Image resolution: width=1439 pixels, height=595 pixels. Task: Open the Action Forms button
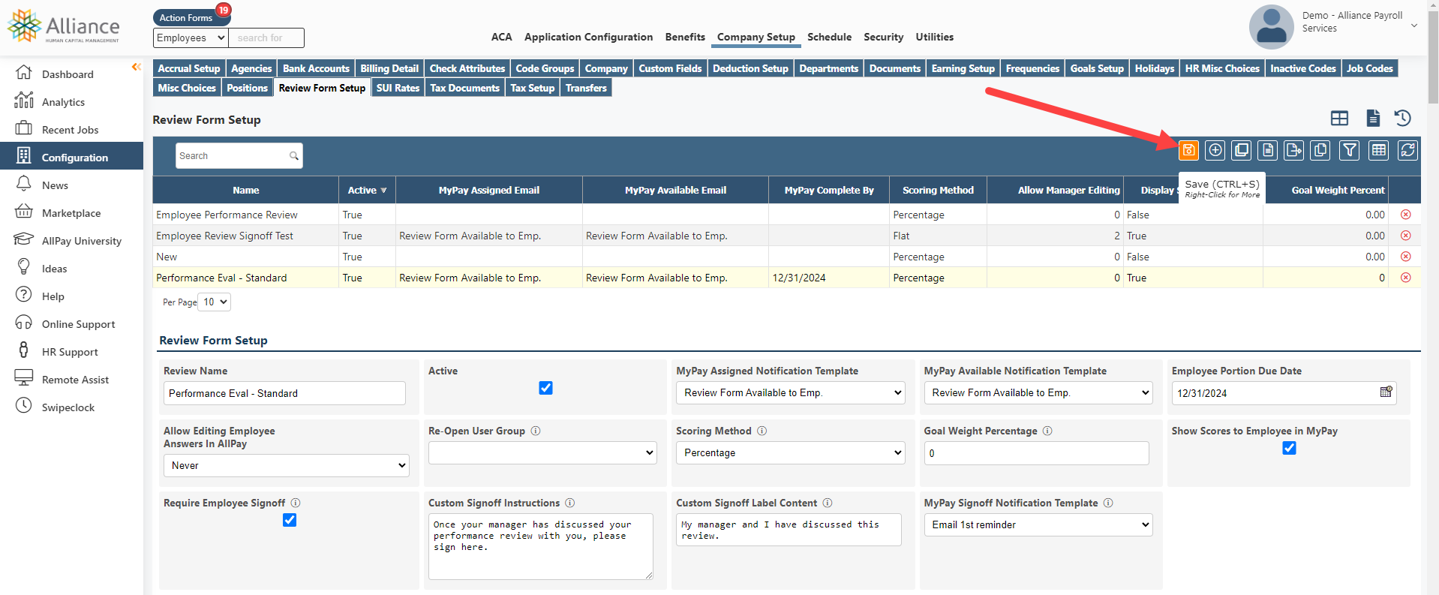pos(186,17)
